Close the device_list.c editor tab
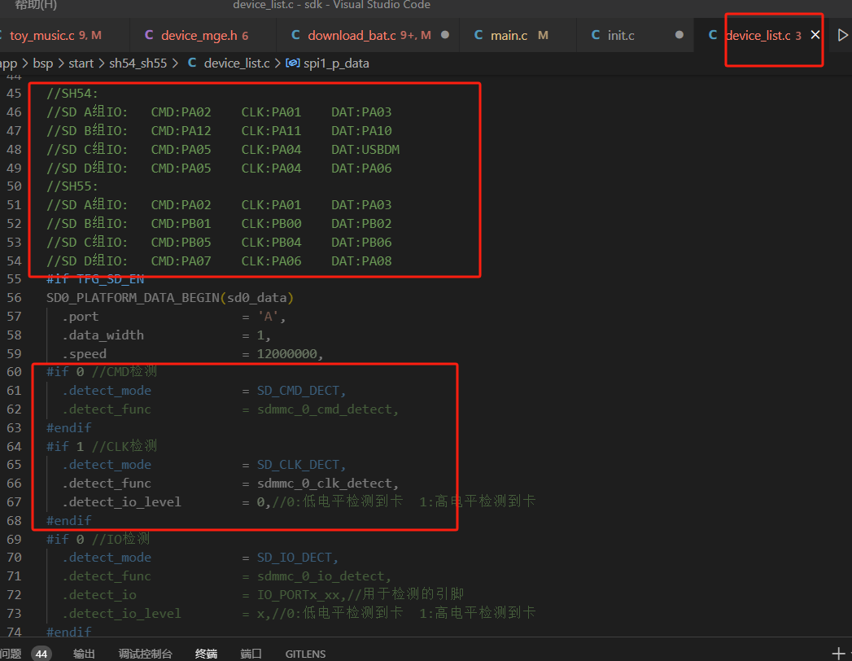The image size is (852, 661). point(815,35)
